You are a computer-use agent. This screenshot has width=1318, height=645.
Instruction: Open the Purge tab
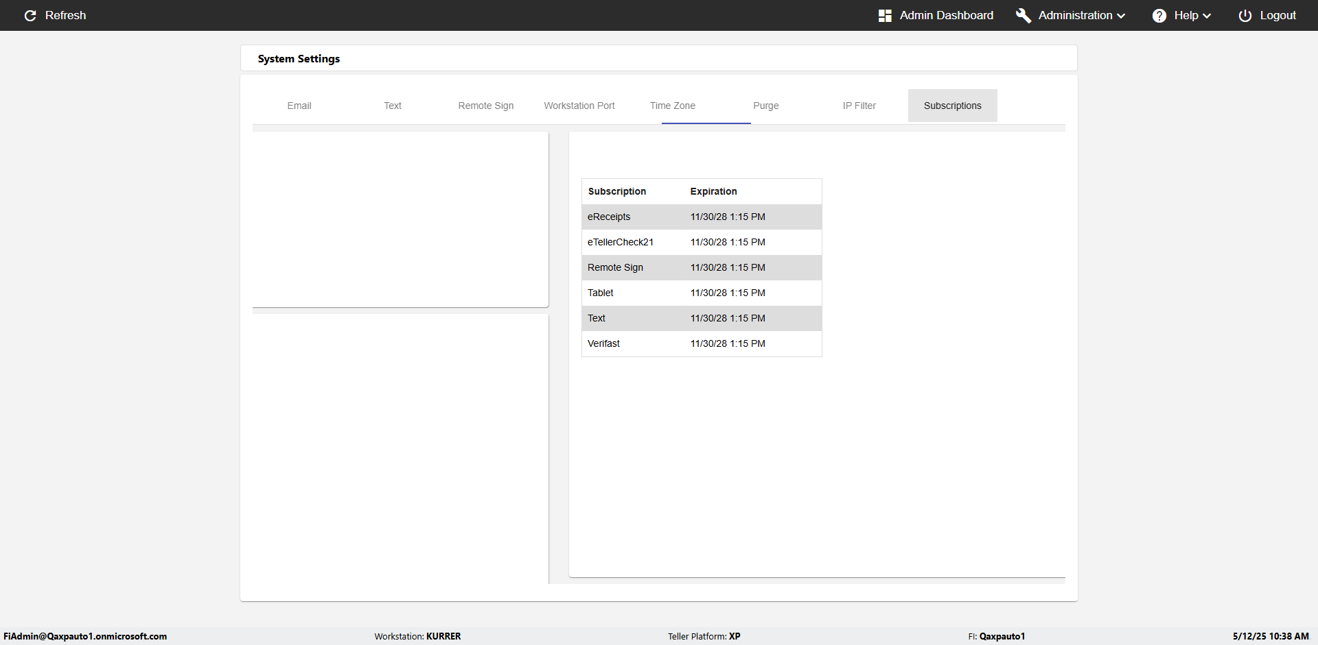click(766, 106)
